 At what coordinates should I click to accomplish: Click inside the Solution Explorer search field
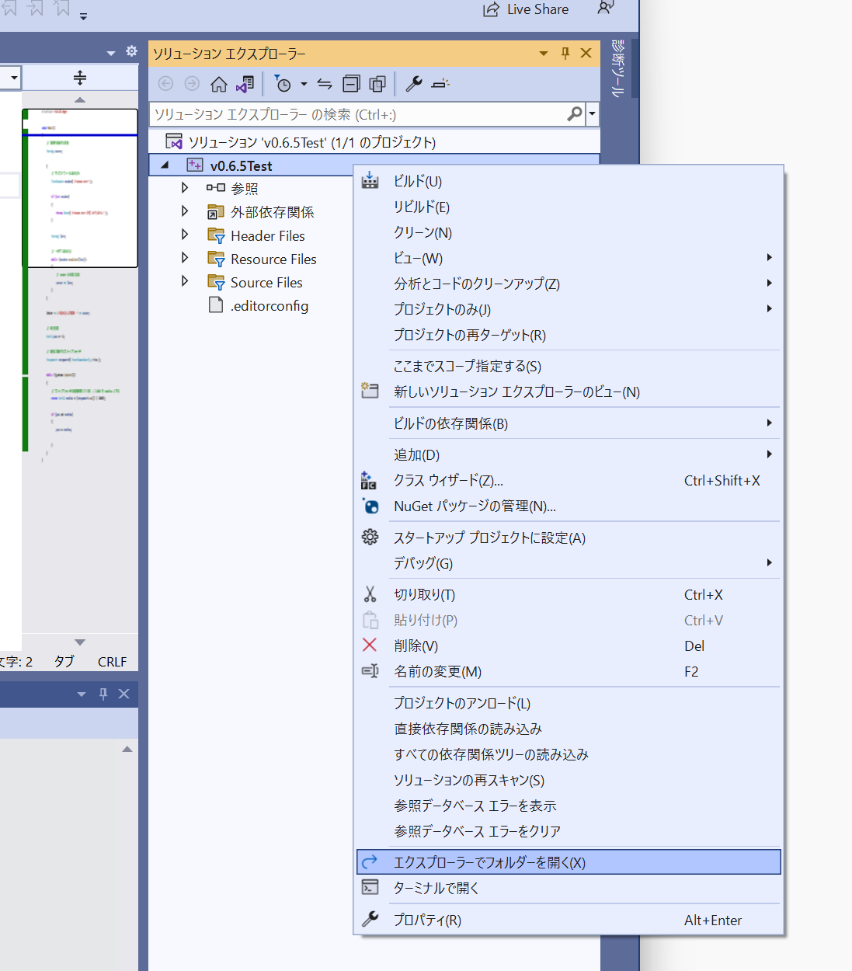(357, 114)
